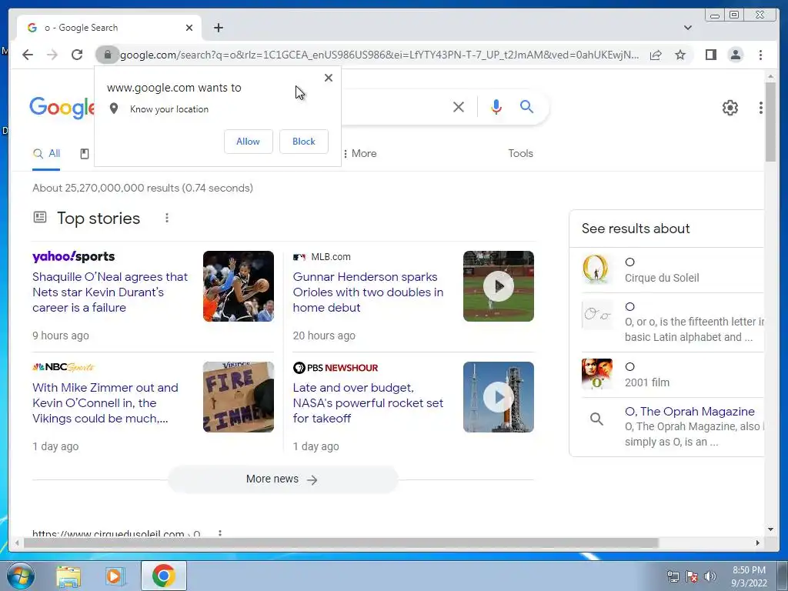Open File Explorer from taskbar
788x591 pixels.
tap(68, 576)
